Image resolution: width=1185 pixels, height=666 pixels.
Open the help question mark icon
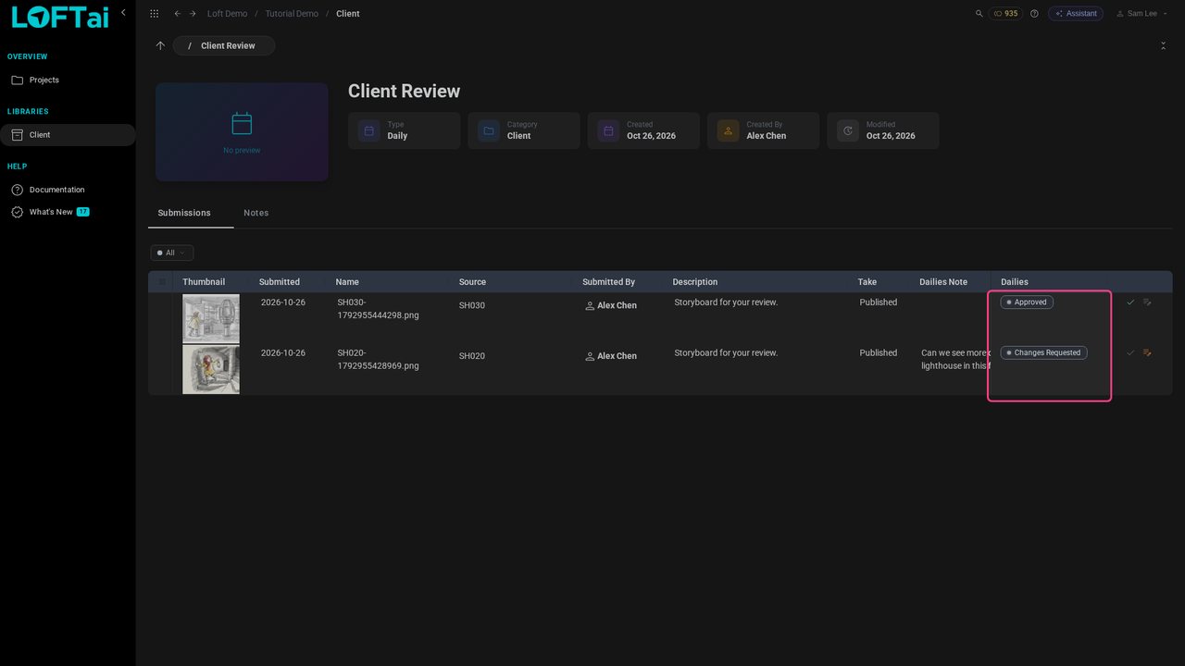pos(1034,14)
